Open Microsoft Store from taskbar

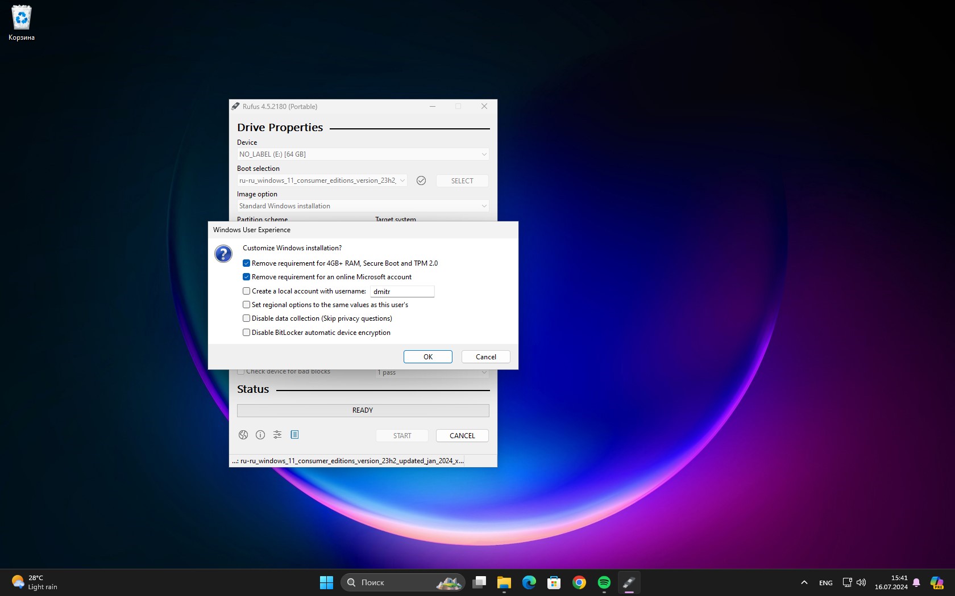554,582
